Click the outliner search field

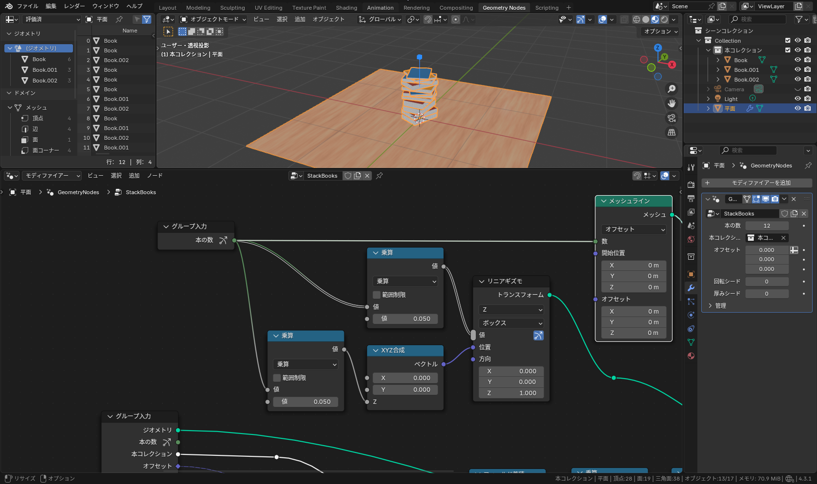(x=757, y=19)
